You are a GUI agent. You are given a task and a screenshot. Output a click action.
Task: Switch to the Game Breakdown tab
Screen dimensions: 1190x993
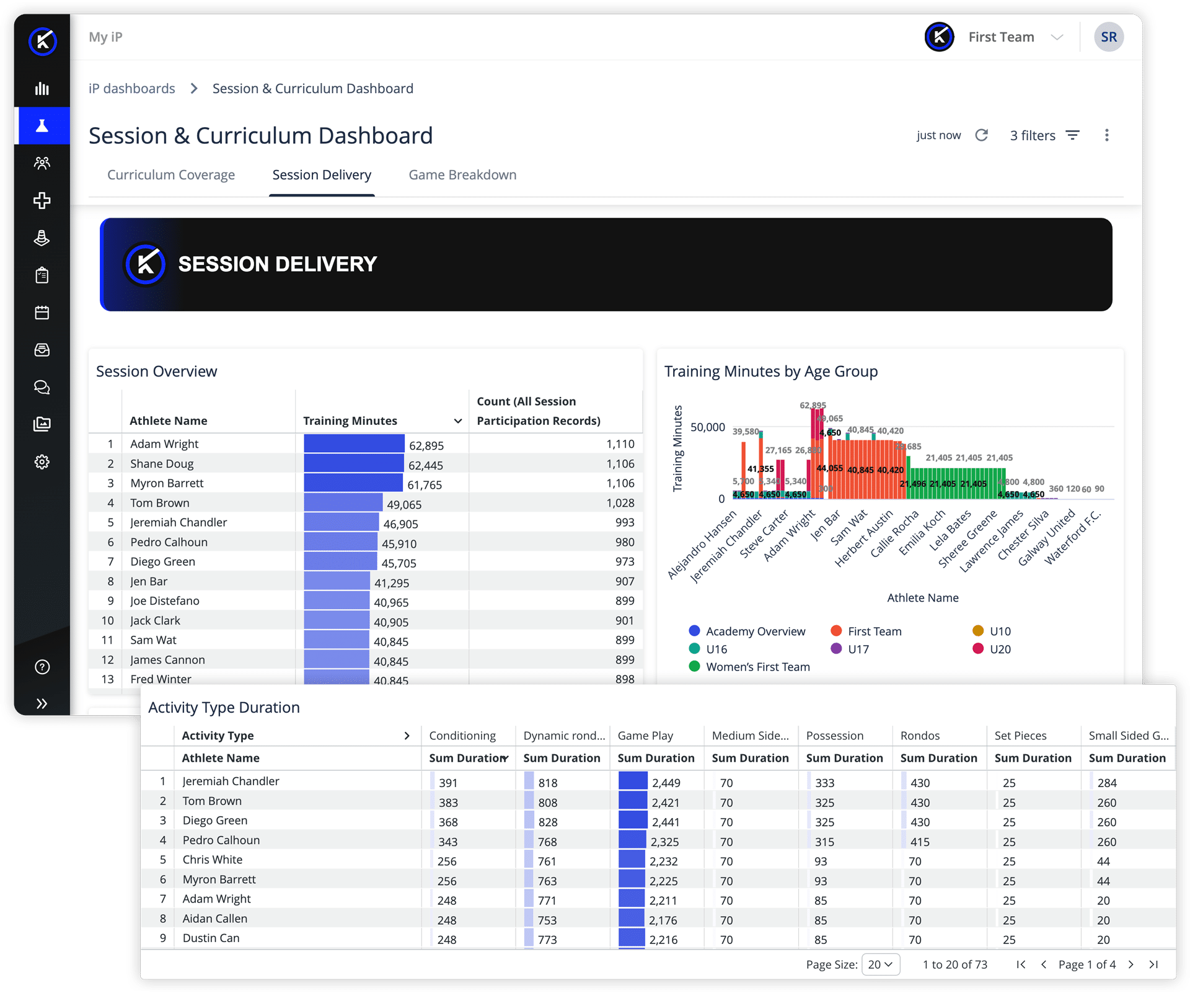[x=462, y=175]
